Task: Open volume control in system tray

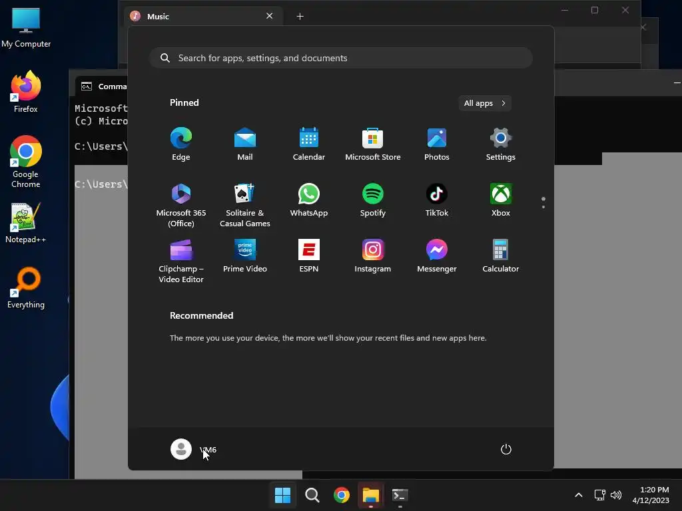Action: point(616,495)
